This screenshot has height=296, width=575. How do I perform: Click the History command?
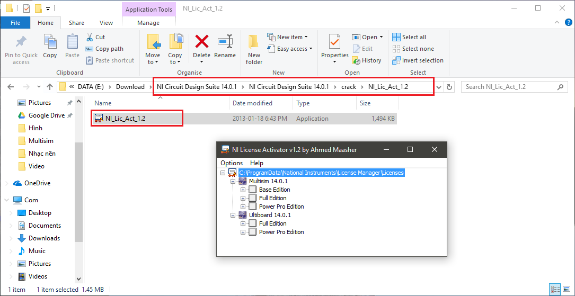tap(367, 60)
